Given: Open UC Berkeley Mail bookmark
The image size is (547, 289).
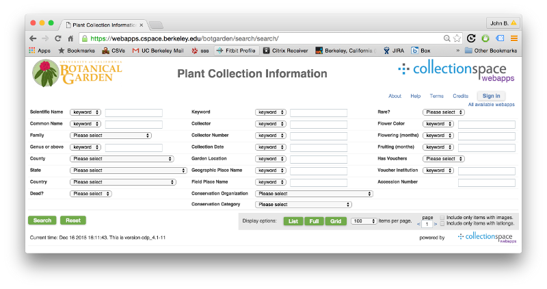Looking at the screenshot, I should click(158, 51).
